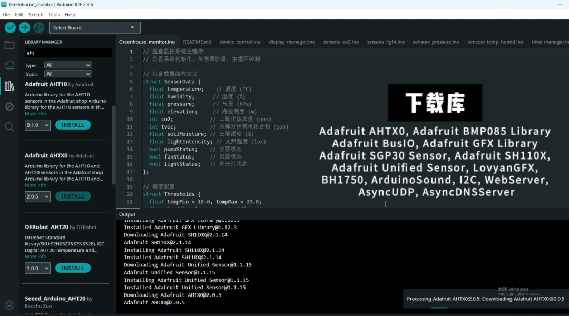Open the user account profile icon
Image resolution: width=569 pixels, height=316 pixels.
click(x=9, y=304)
